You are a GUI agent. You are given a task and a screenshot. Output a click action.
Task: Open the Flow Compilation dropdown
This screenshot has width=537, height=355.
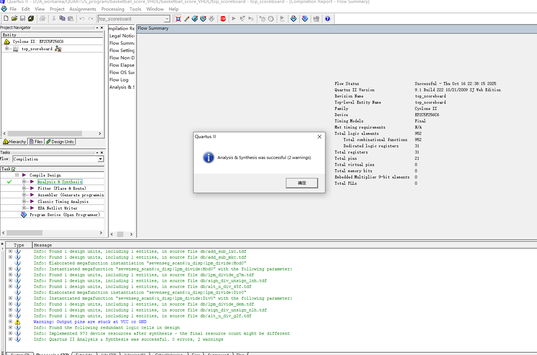(101, 159)
